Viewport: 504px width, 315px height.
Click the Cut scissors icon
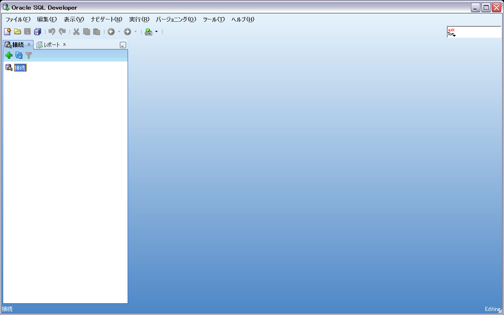(x=76, y=31)
